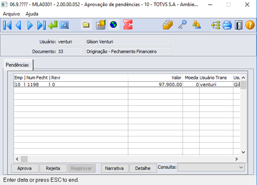Click the vertical scrollbar thumb
The height and width of the screenshot is (185, 257).
tap(243, 85)
